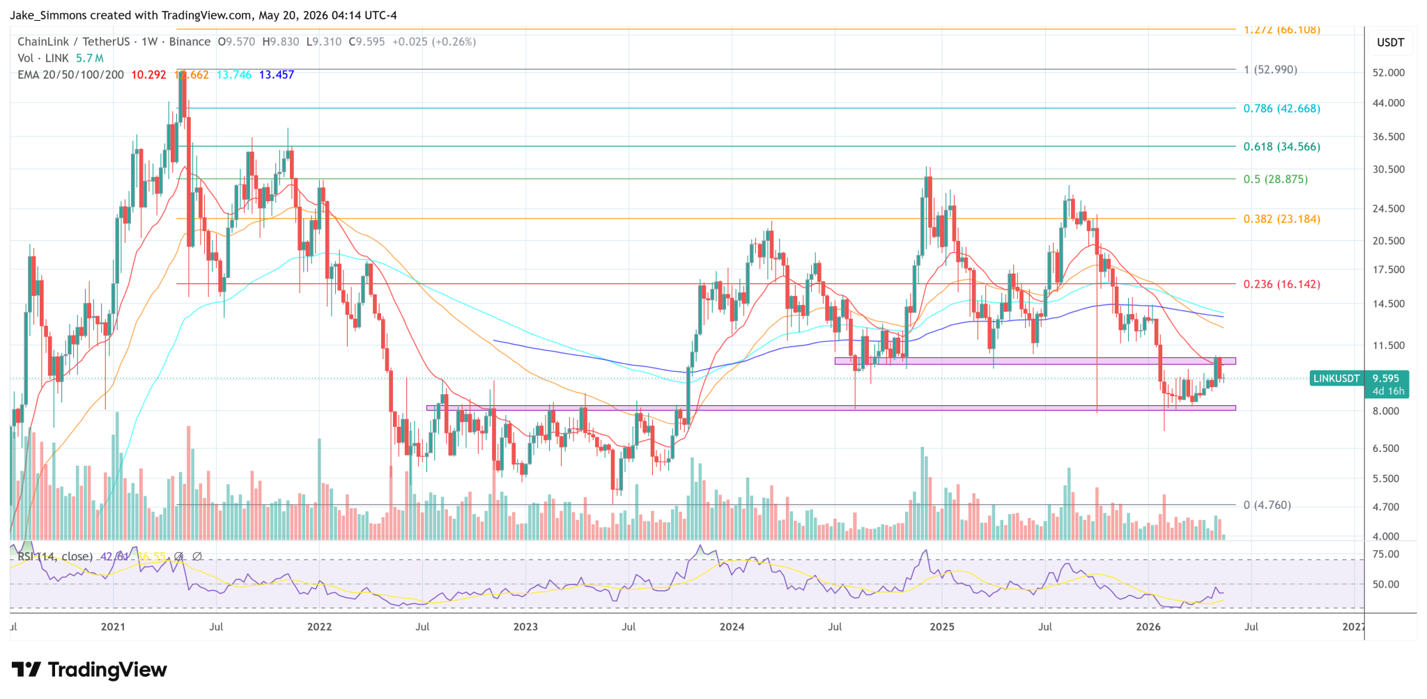
Task: Click 30.500 on the price axis
Action: click(x=1389, y=169)
